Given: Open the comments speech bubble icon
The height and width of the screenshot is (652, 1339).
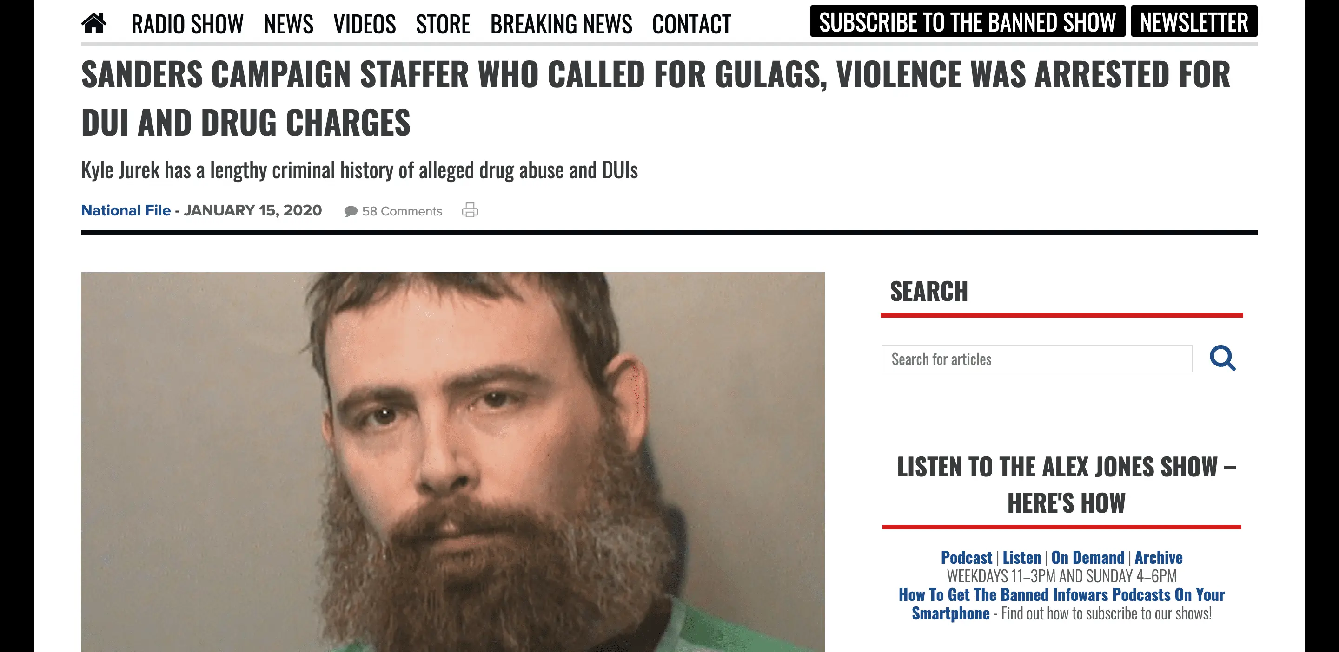Looking at the screenshot, I should click(x=351, y=211).
